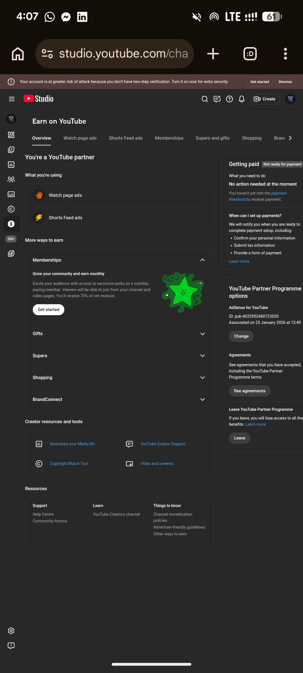Open Content from the sidebar video icon
This screenshot has width=303, height=673.
pos(11,150)
